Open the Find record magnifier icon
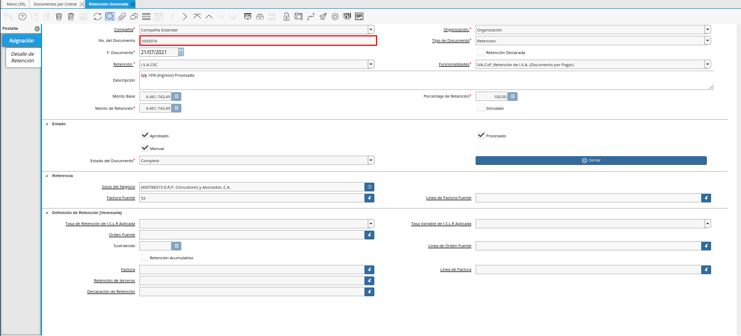 (110, 17)
